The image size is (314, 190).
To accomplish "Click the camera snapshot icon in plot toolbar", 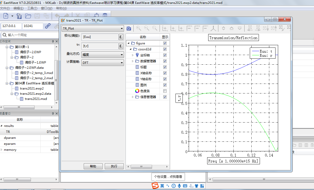I will click(129, 29).
